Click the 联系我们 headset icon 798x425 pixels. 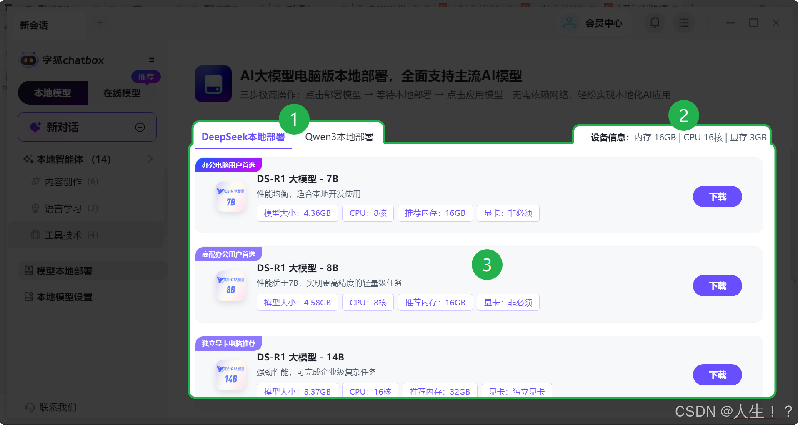[30, 407]
